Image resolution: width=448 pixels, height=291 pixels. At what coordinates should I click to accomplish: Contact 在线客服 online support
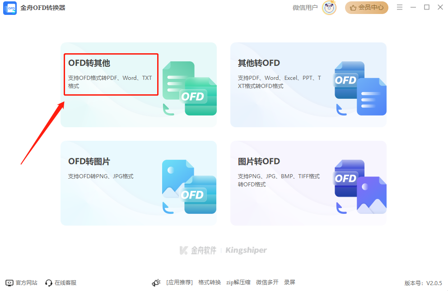click(x=61, y=283)
